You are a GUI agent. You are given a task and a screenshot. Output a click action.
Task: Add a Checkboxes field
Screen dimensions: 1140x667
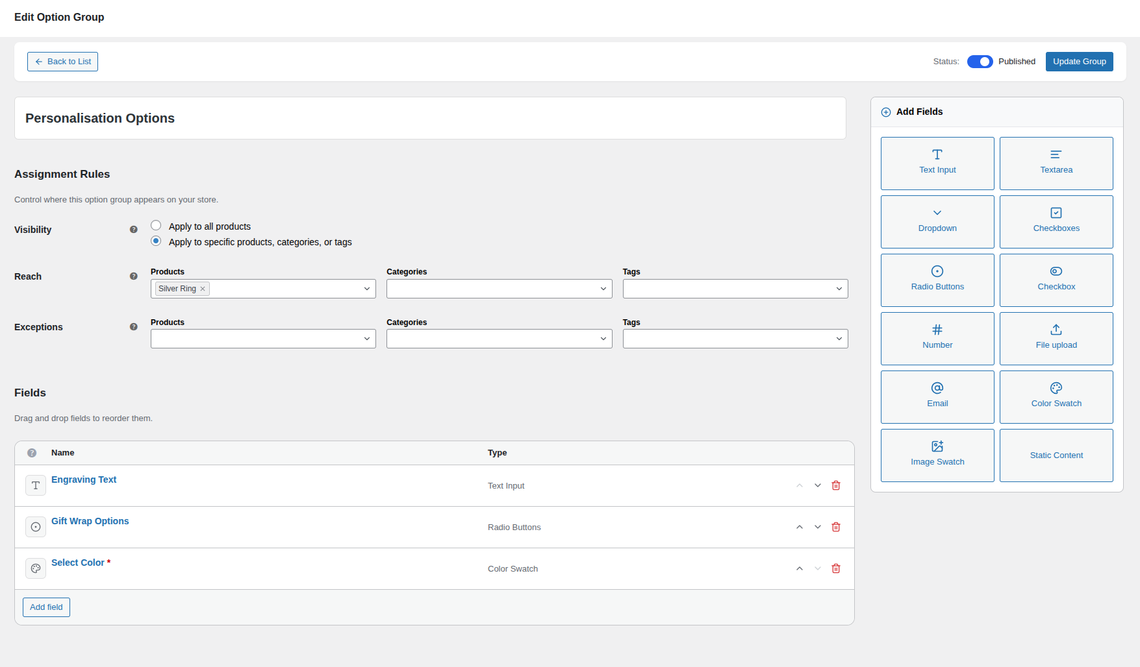click(1056, 222)
